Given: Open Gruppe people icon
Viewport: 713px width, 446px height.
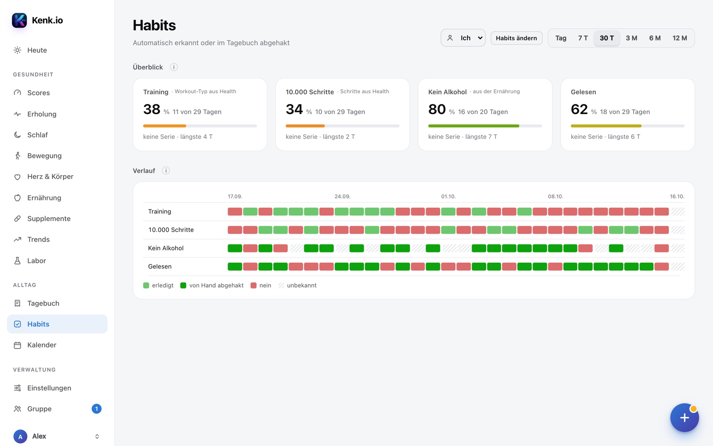Looking at the screenshot, I should (x=17, y=409).
